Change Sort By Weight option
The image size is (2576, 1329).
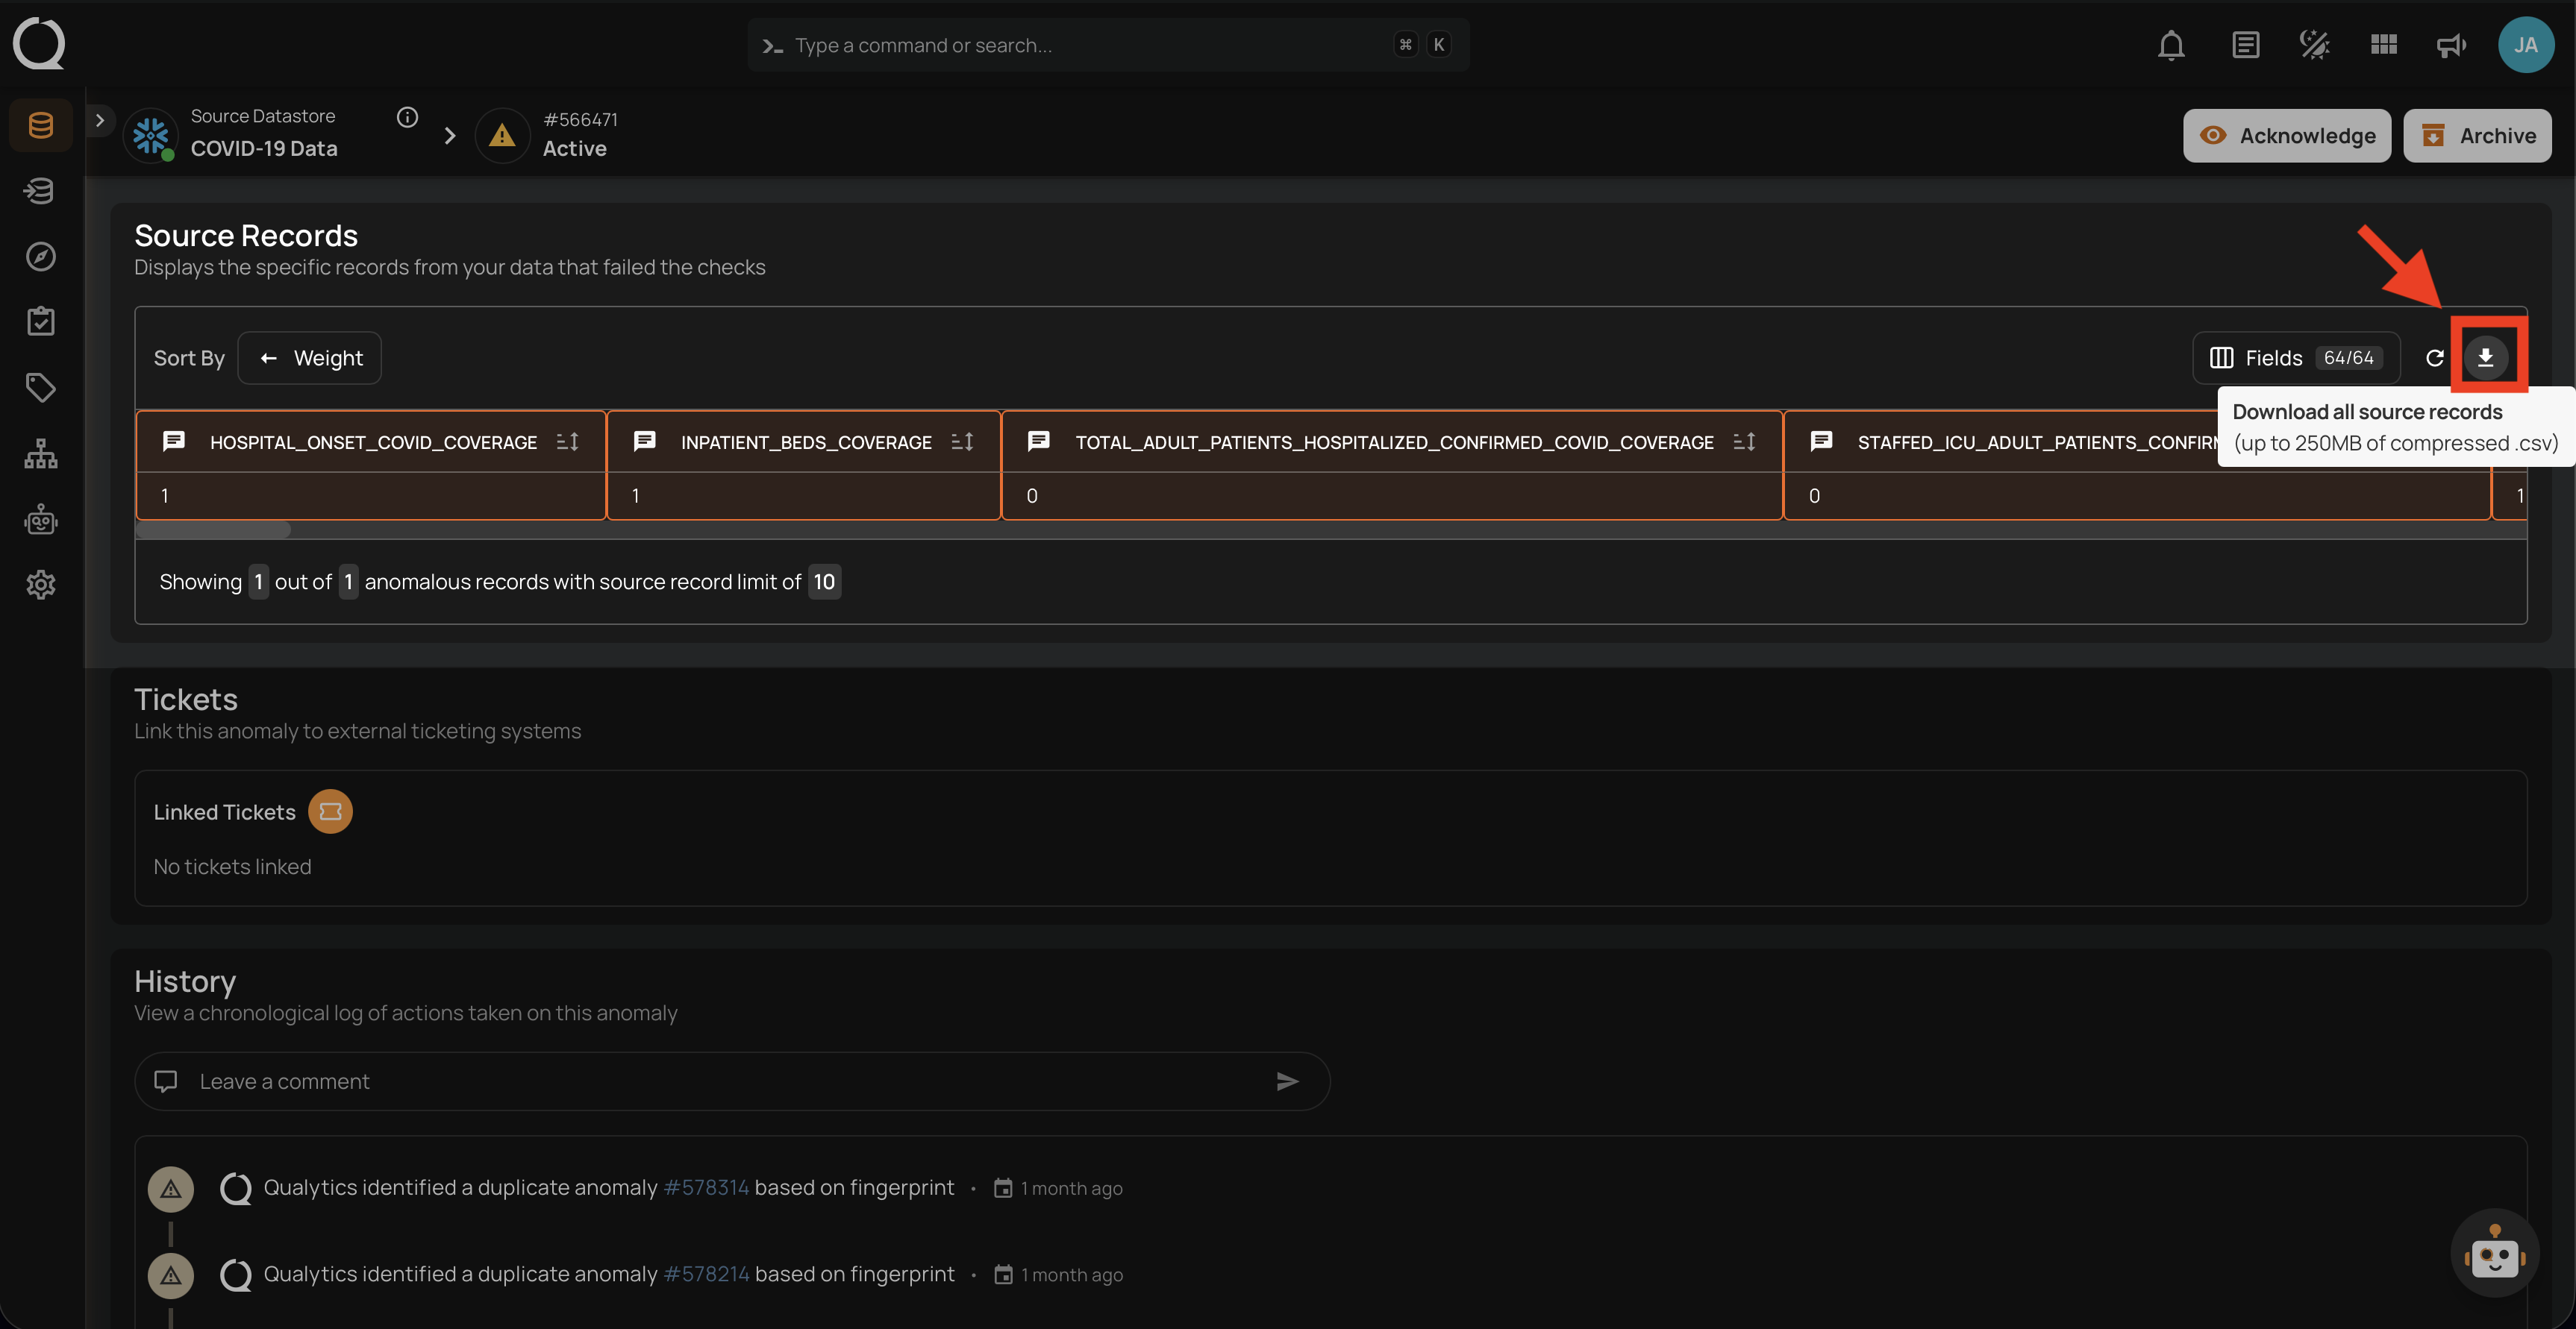(310, 358)
